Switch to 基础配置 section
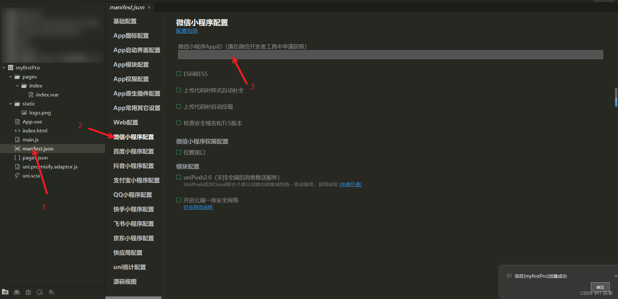This screenshot has width=618, height=299. pos(125,21)
